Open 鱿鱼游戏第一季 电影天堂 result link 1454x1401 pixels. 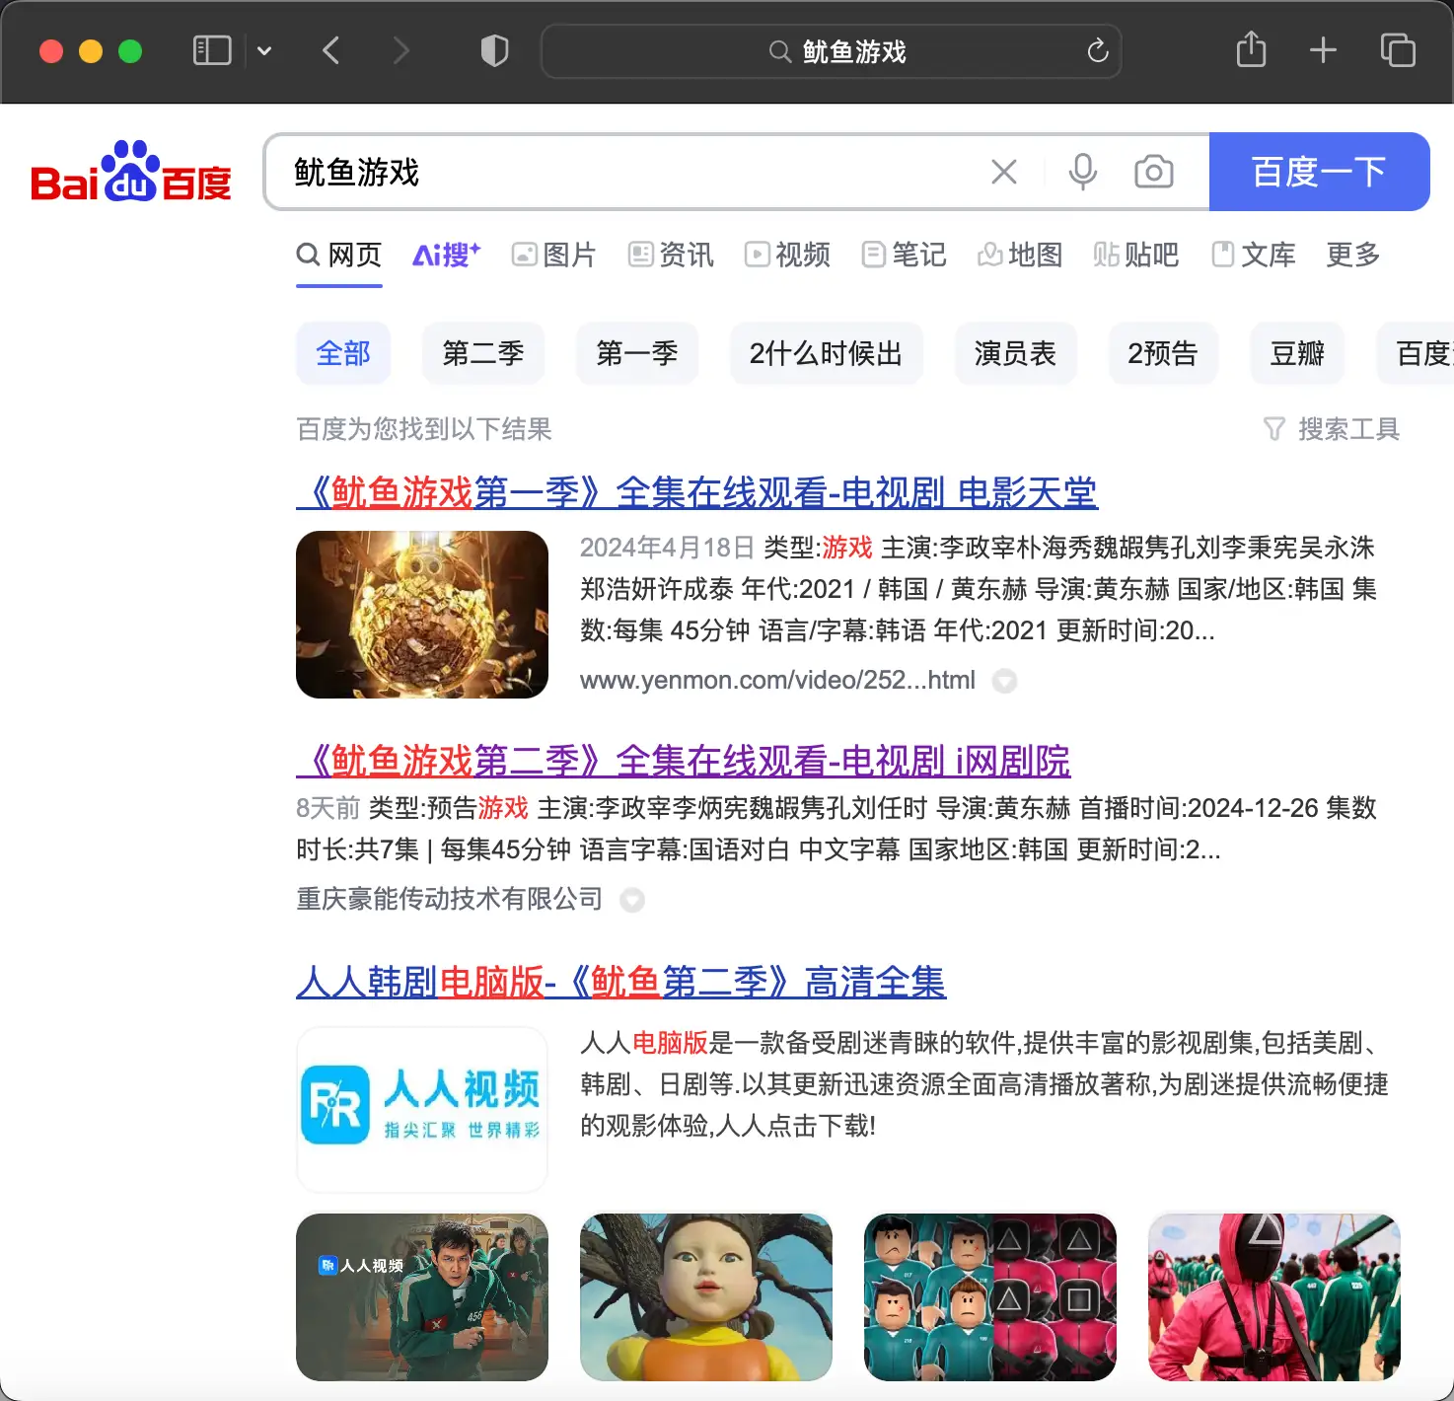(x=696, y=492)
